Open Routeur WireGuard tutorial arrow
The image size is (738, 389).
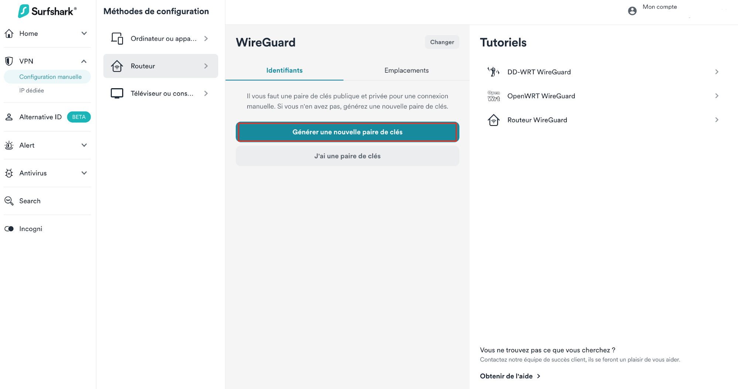tap(717, 120)
